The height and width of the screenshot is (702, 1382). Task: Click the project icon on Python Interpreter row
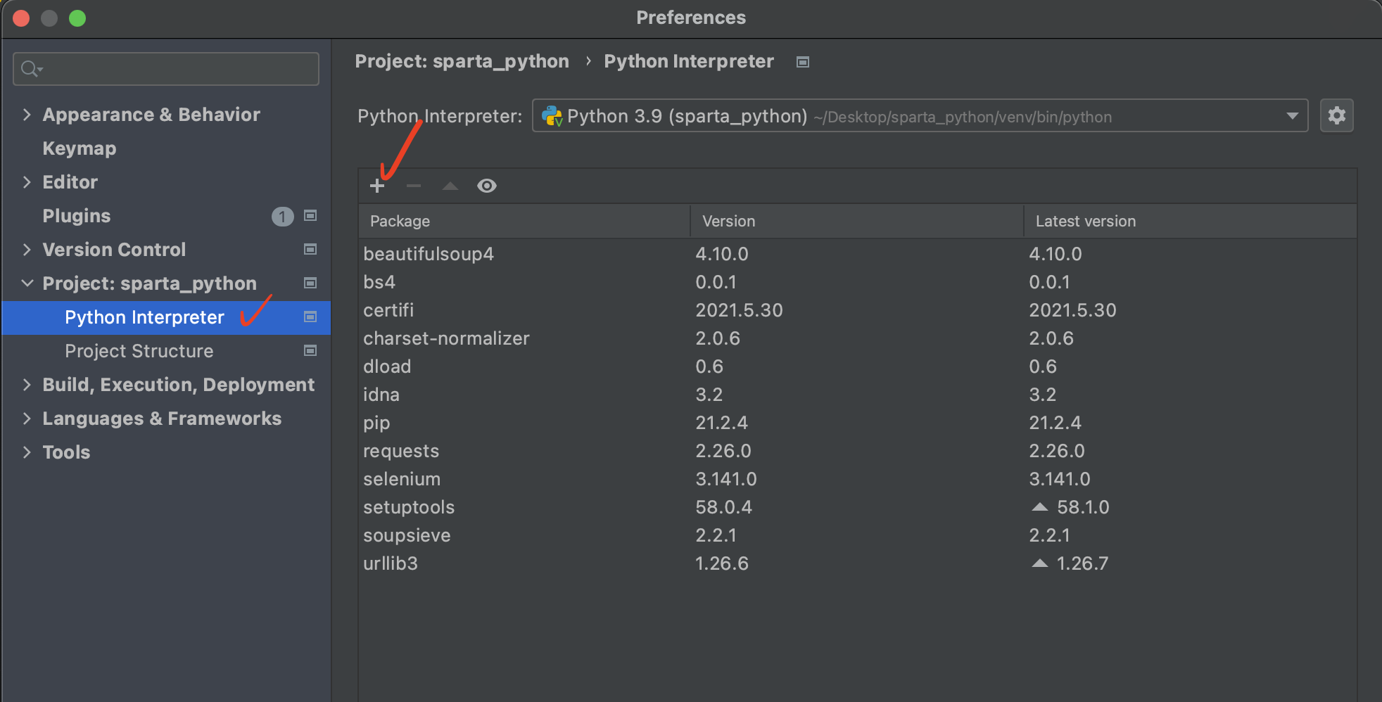pos(310,317)
